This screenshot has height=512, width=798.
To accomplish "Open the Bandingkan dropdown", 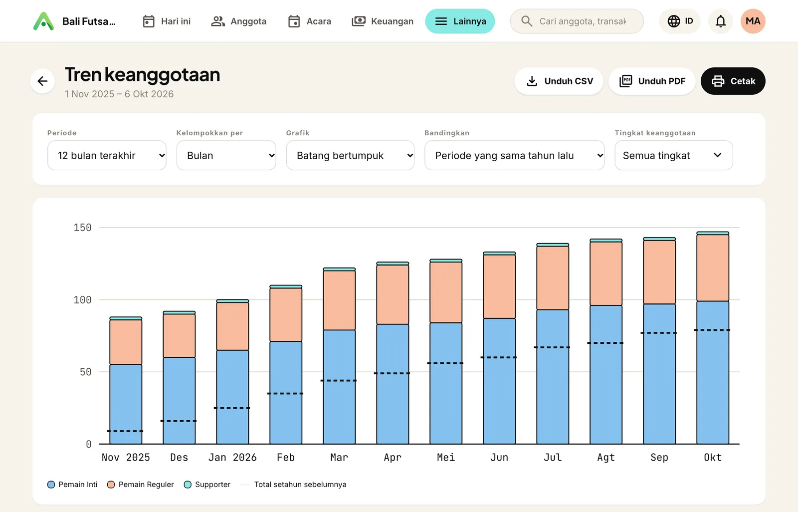I will 514,155.
